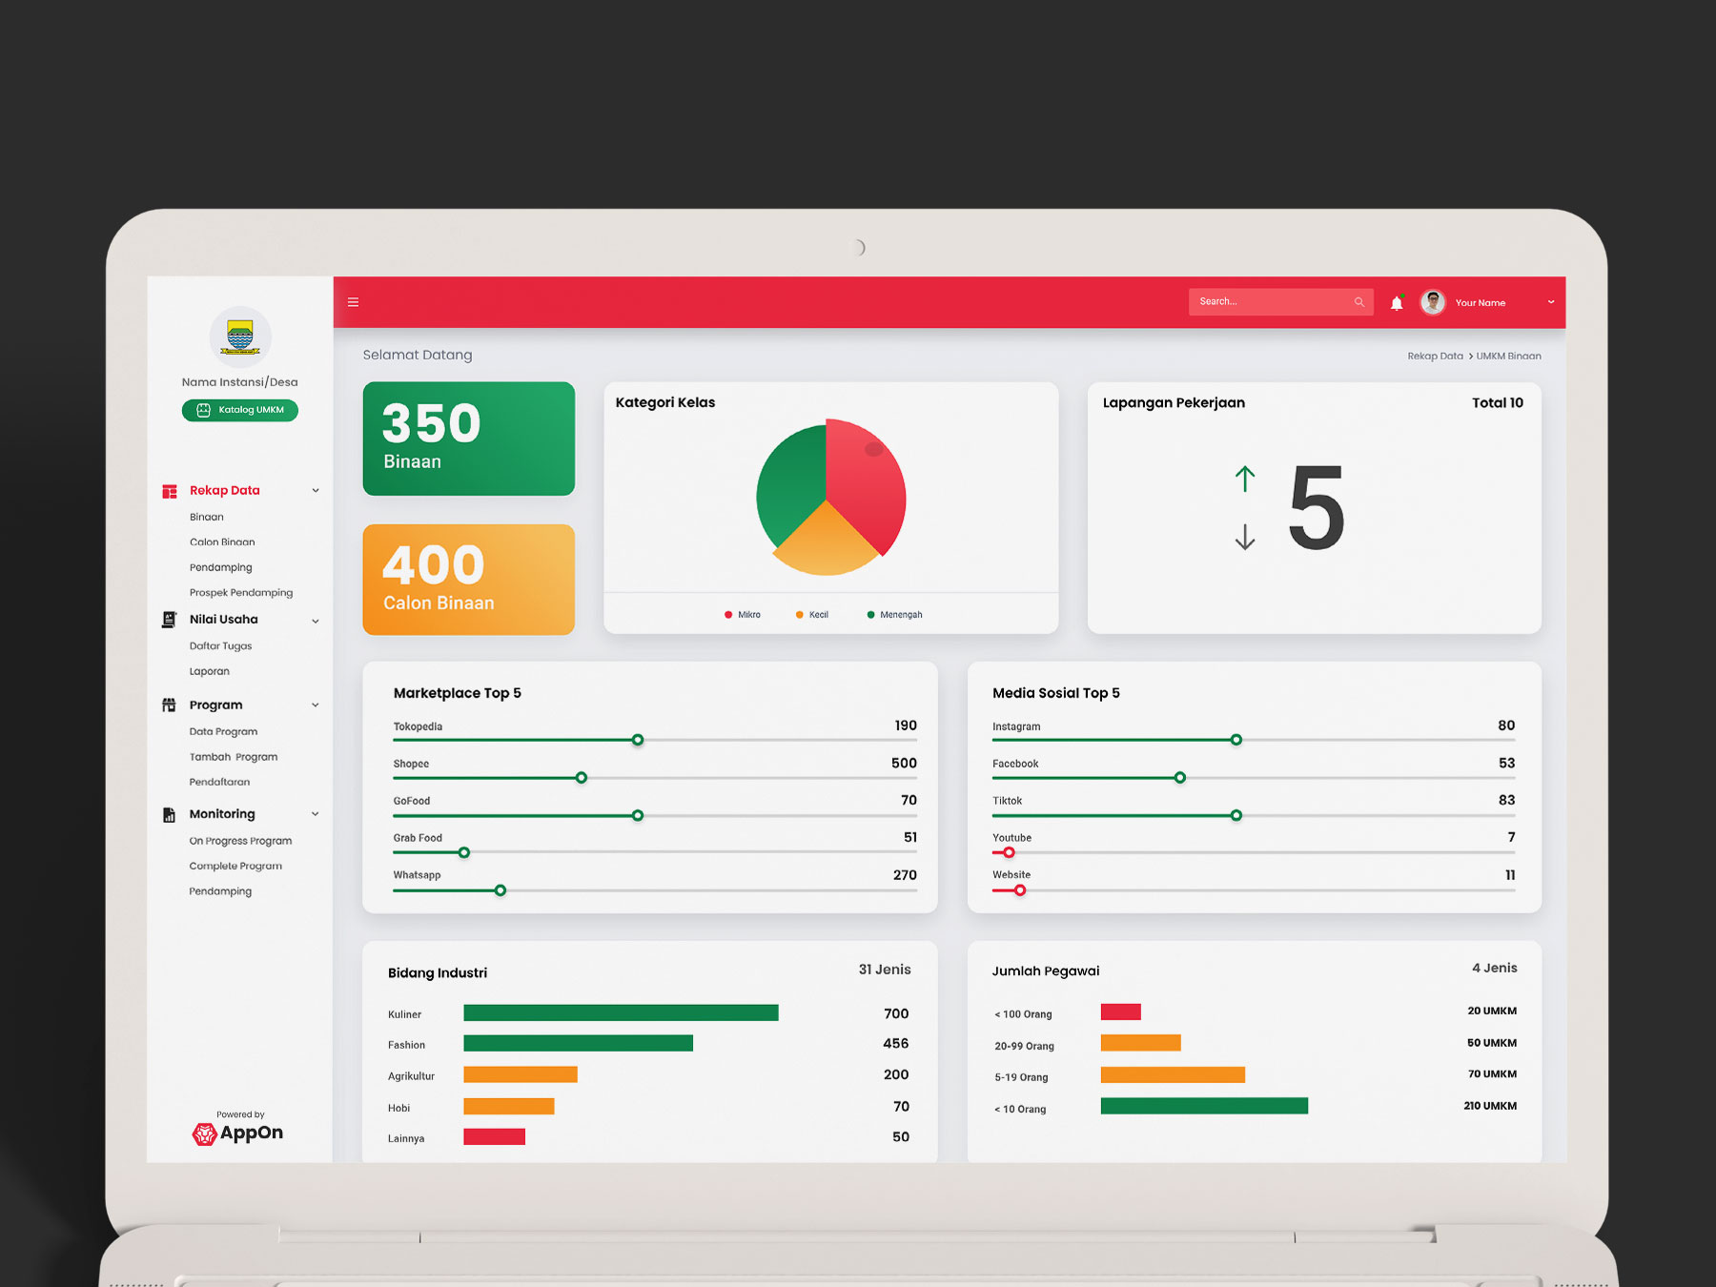Screen dimensions: 1716x1287
Task: Click the user profile avatar
Action: pyautogui.click(x=1432, y=302)
